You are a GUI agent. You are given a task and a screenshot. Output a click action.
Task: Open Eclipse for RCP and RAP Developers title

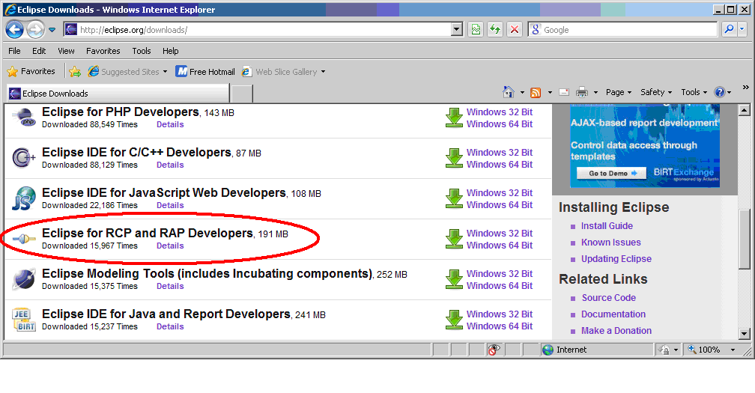point(148,234)
